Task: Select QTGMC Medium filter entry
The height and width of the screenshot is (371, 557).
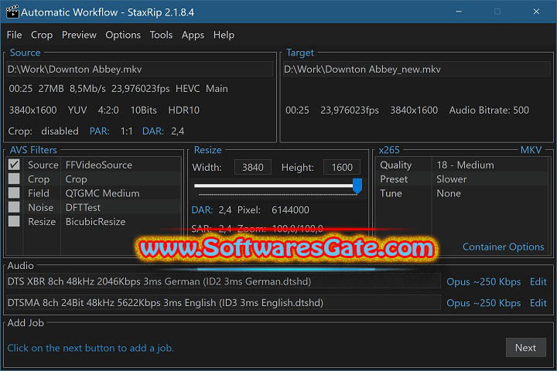Action: (102, 193)
